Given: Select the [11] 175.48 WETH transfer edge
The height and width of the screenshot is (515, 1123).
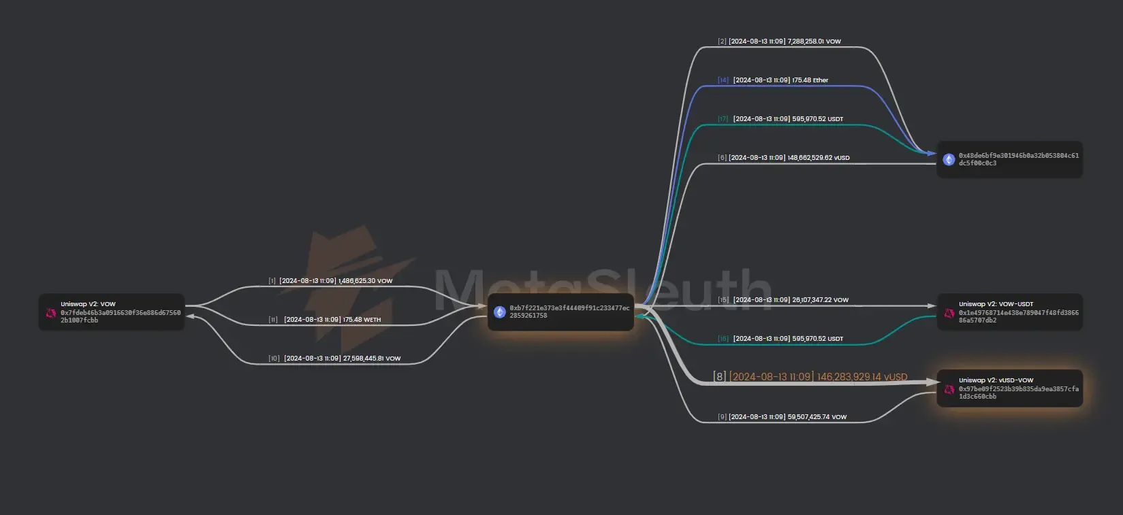Looking at the screenshot, I should 332,320.
